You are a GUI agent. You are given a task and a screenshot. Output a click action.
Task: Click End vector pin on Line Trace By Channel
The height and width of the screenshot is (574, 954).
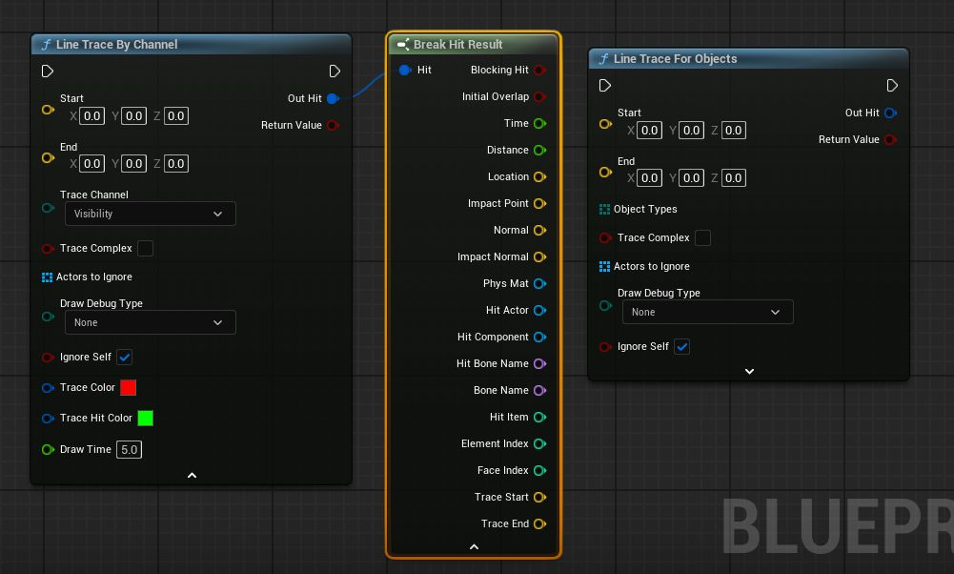tap(48, 157)
